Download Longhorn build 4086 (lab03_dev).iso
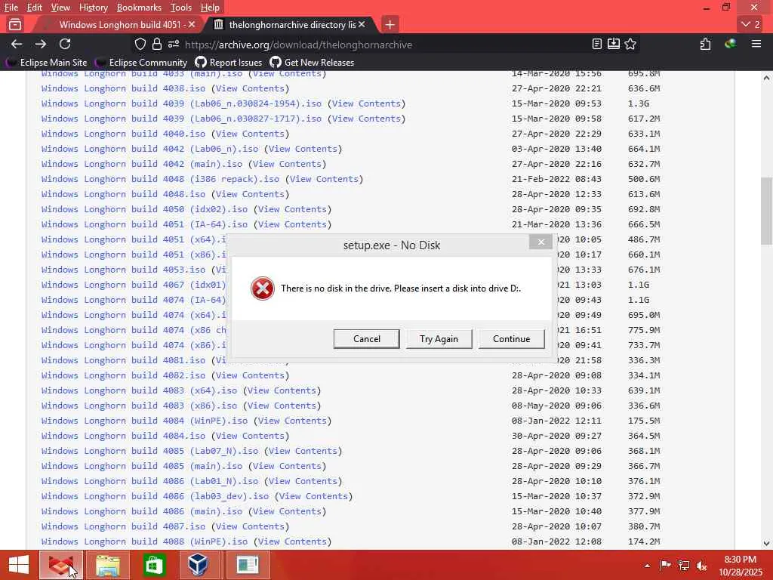 [156, 496]
